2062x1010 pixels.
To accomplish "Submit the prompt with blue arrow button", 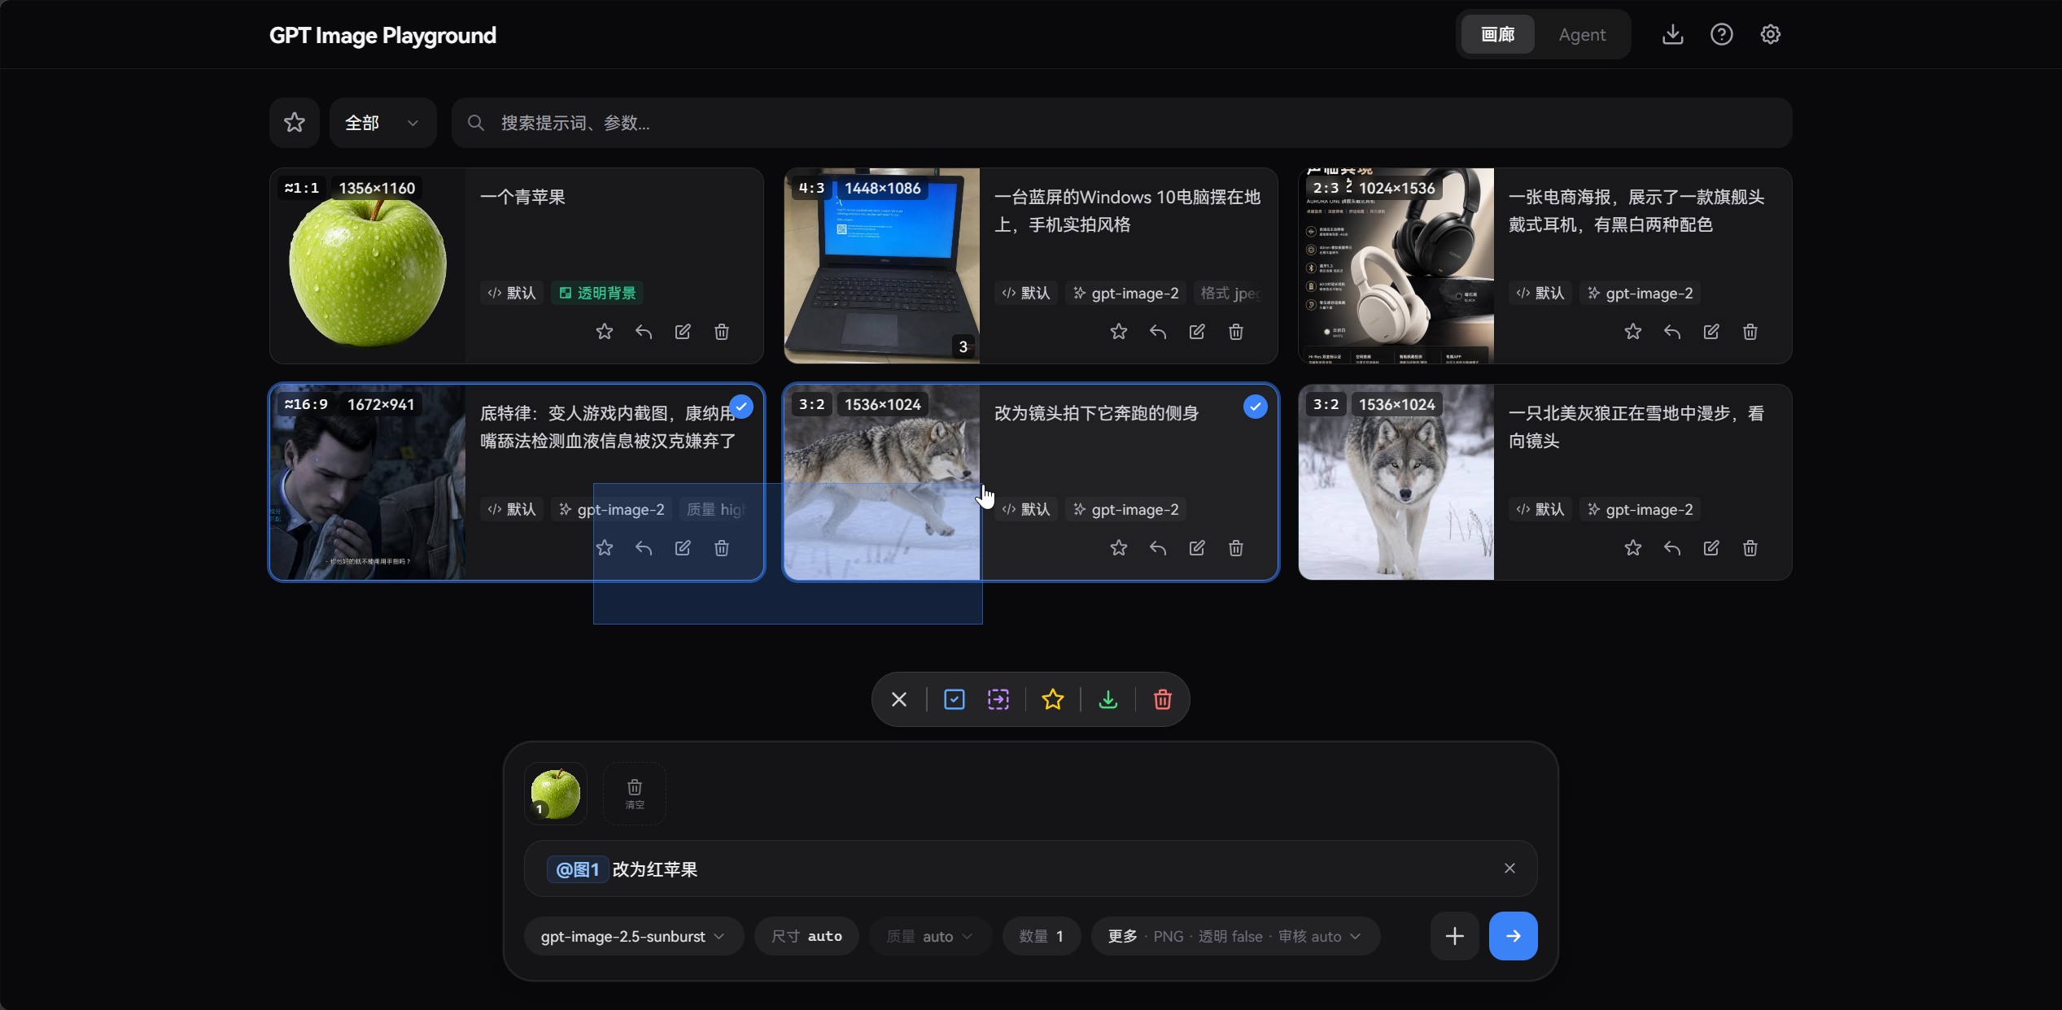I will (x=1514, y=936).
